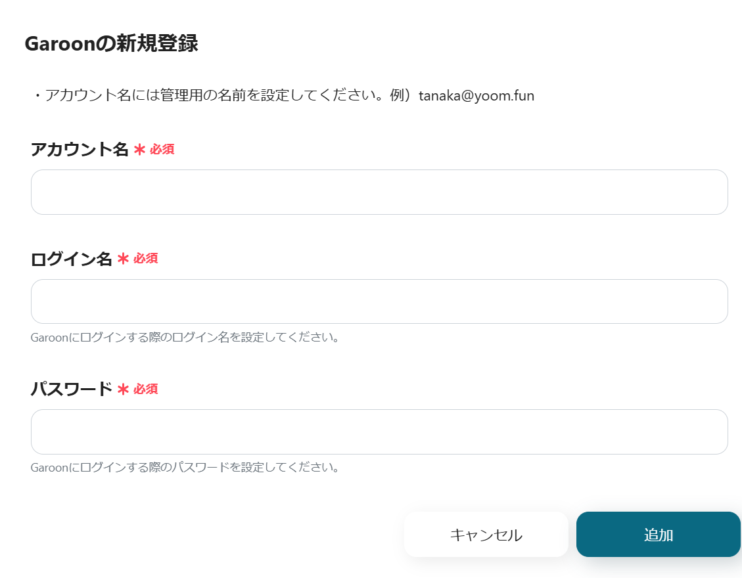The width and height of the screenshot is (742, 578).
Task: Click the ログイン名 field label
Action: coord(72,259)
